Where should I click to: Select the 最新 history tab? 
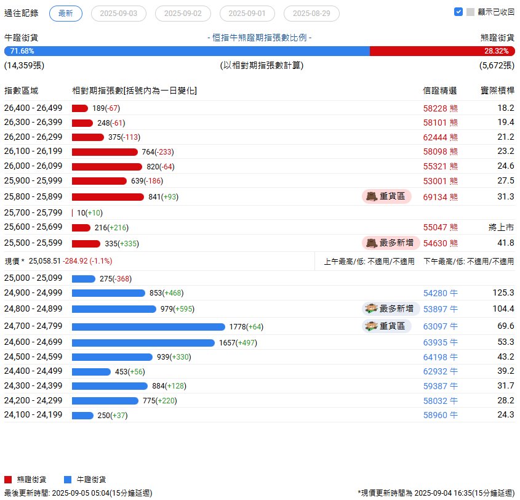(66, 14)
